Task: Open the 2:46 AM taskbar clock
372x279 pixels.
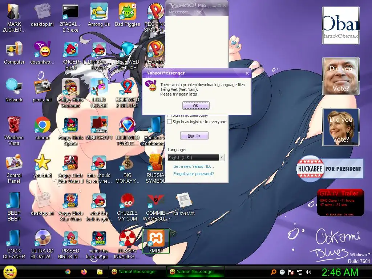Action: pos(340,272)
